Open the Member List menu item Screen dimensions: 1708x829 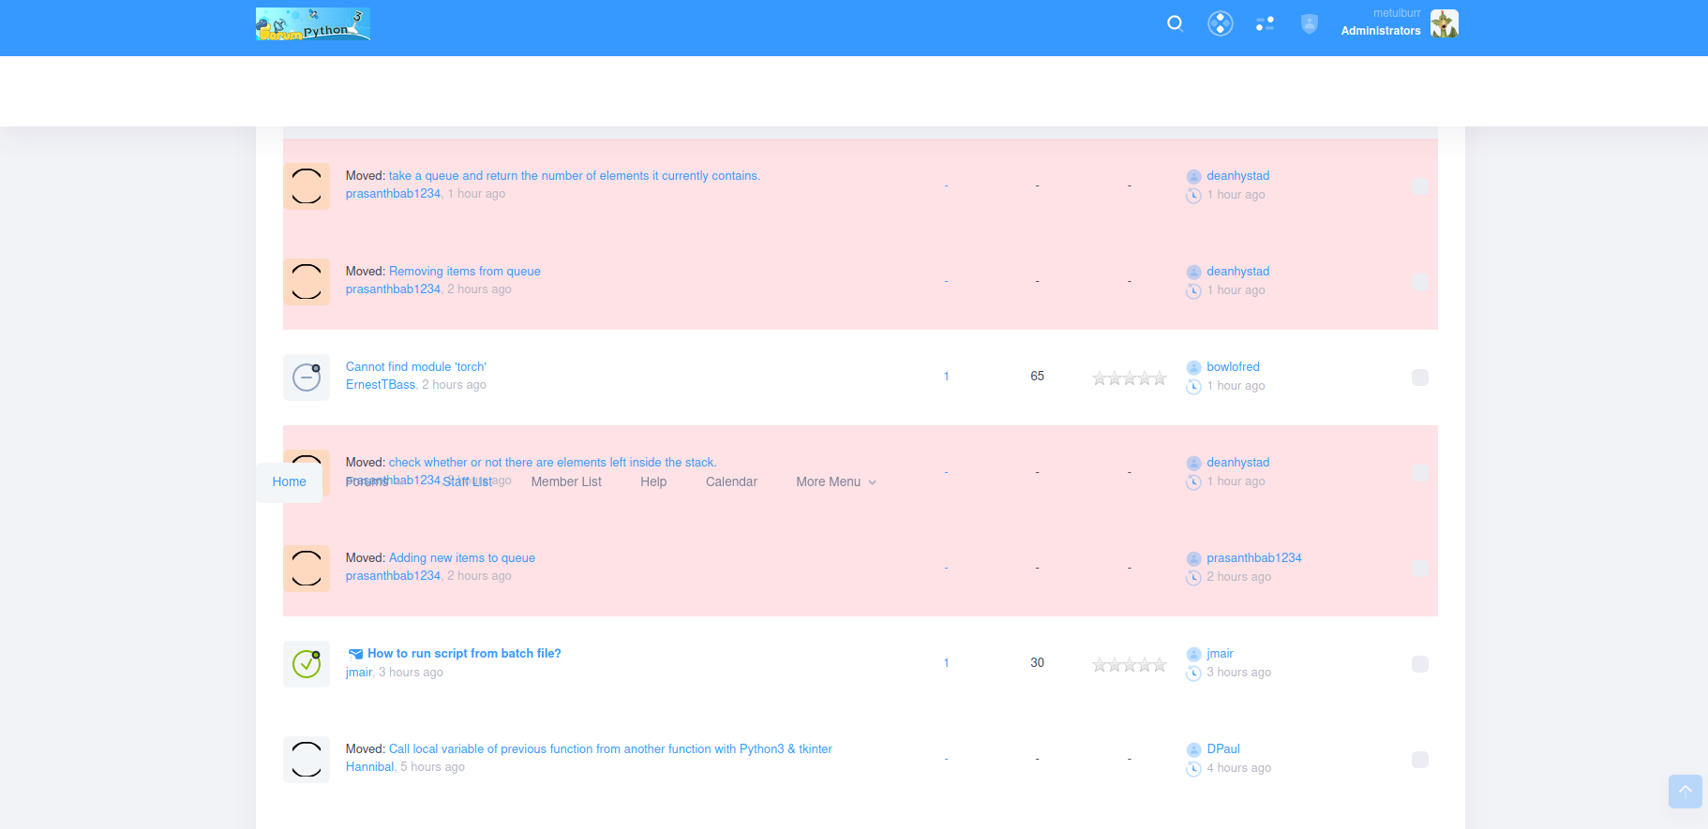(x=566, y=482)
